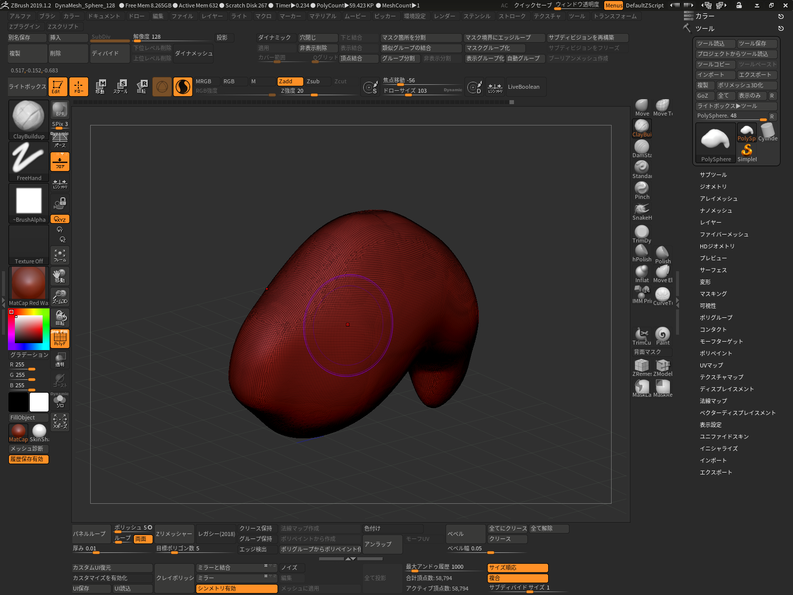
Task: Select the IMM Primitives brush
Action: coord(642,295)
